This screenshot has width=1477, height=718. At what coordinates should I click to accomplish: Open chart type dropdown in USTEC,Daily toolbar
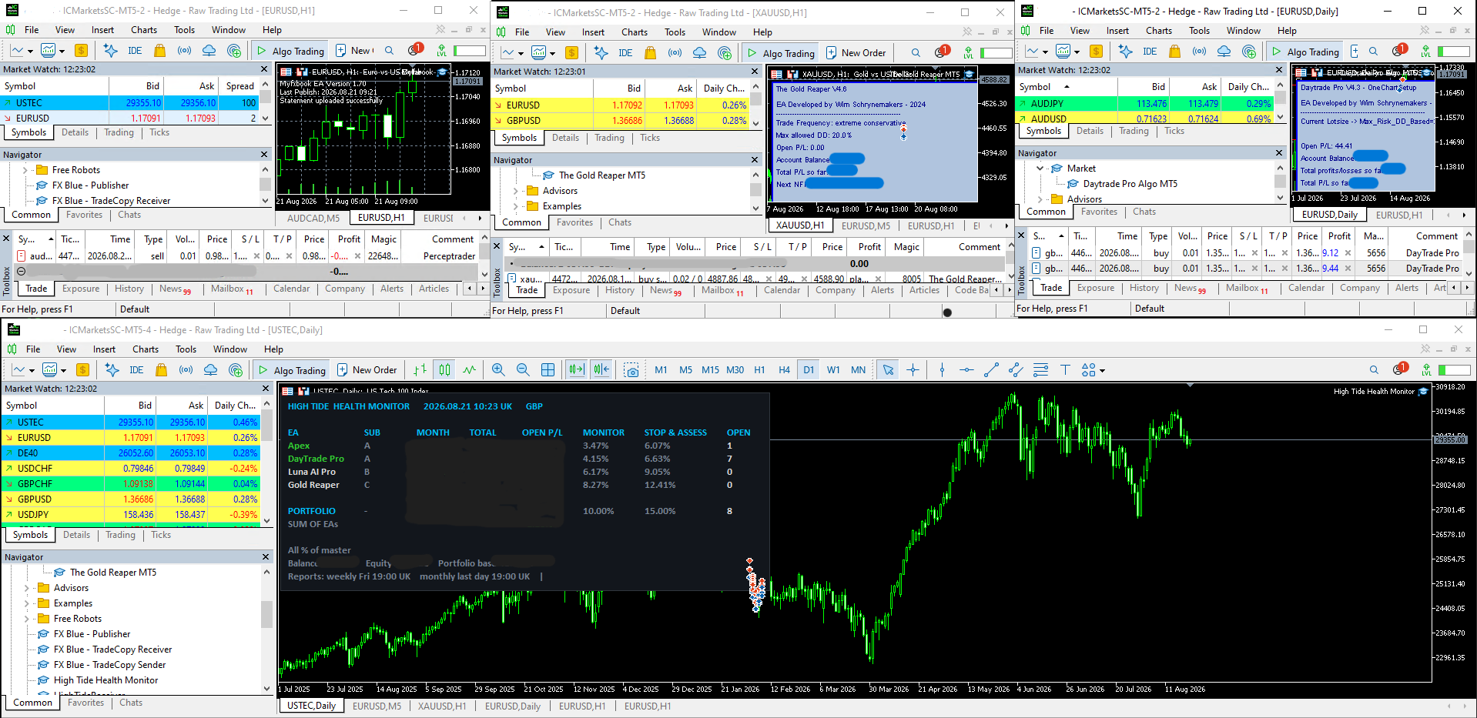32,371
